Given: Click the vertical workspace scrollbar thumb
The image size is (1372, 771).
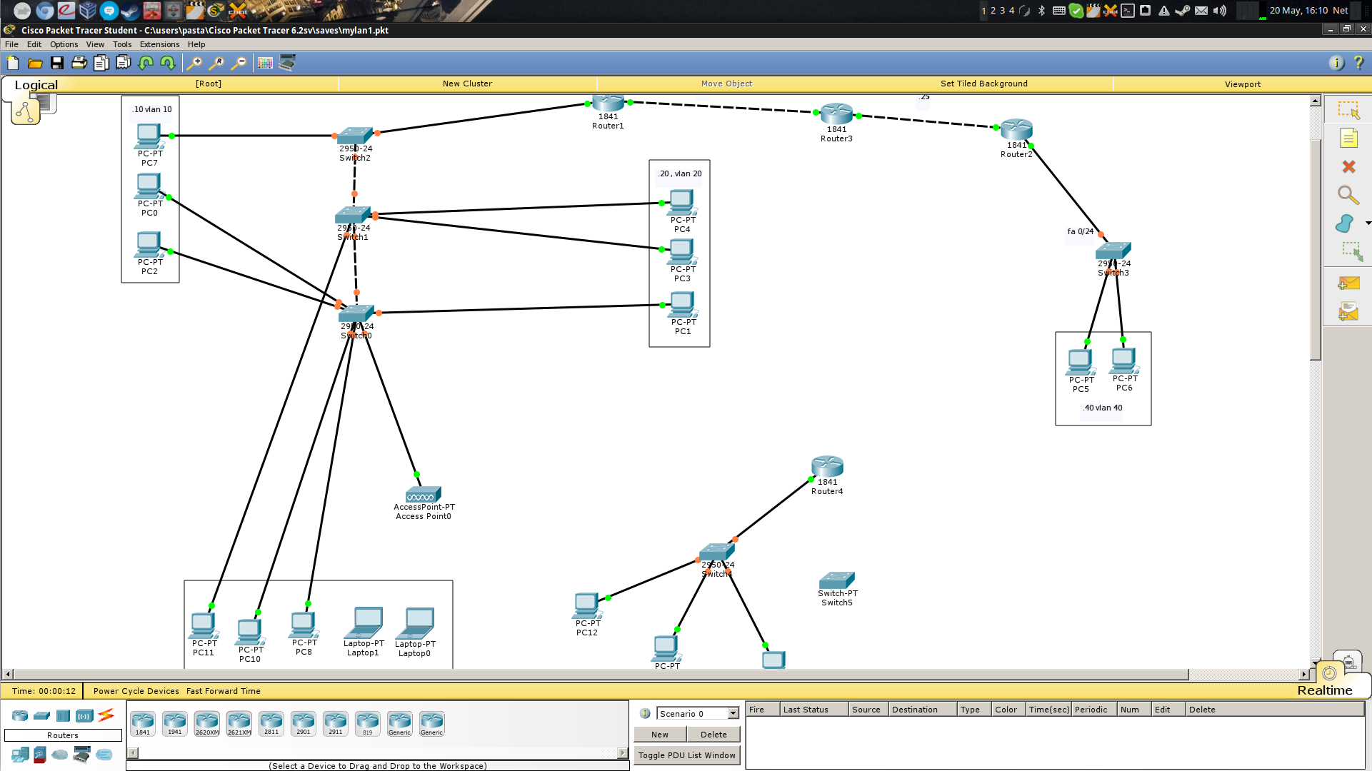Looking at the screenshot, I should pyautogui.click(x=1315, y=250).
